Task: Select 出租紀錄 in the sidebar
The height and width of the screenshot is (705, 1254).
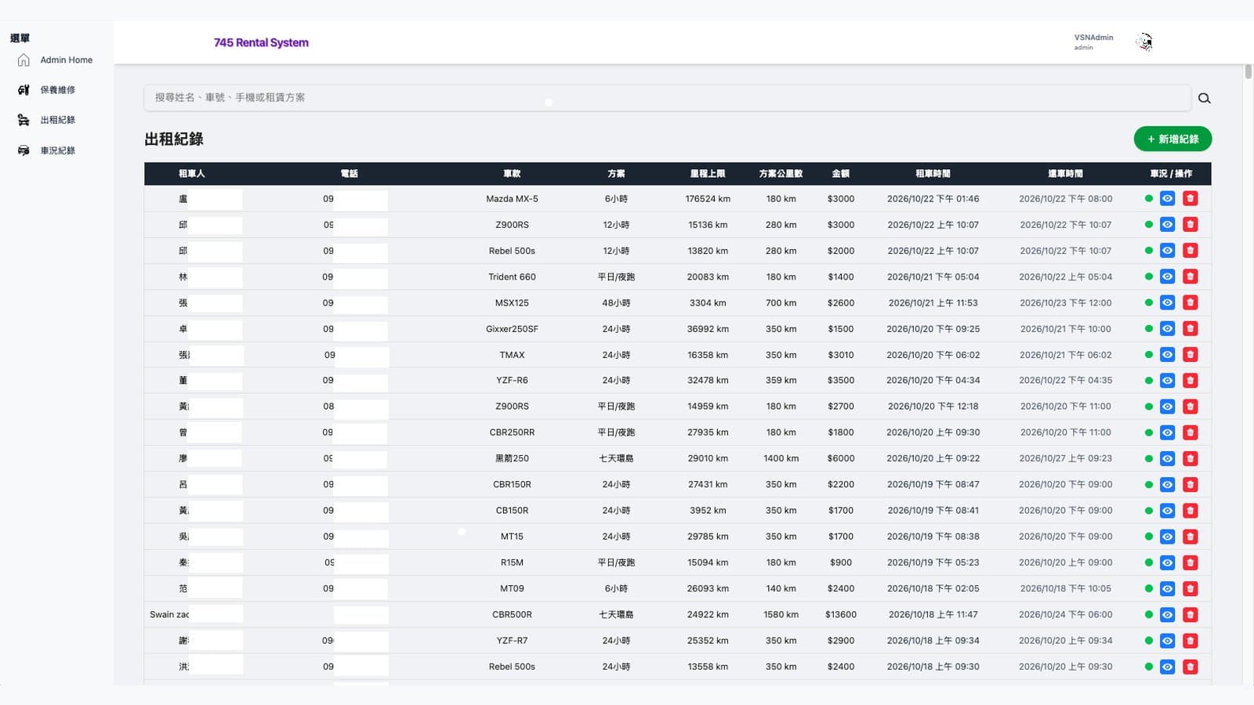Action: [58, 120]
